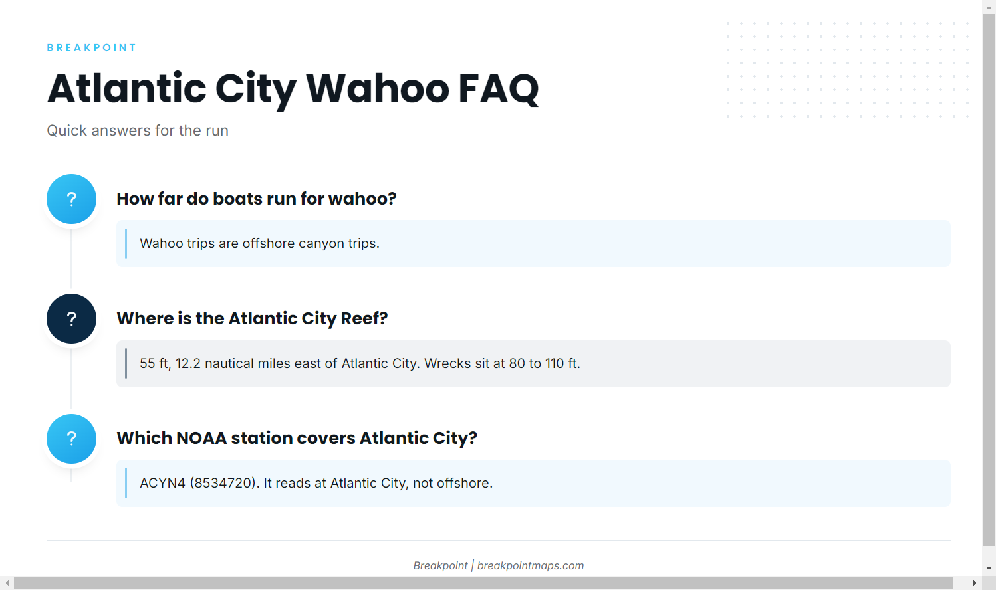
Task: Click the vertical scrollbar thumb
Action: pyautogui.click(x=989, y=280)
